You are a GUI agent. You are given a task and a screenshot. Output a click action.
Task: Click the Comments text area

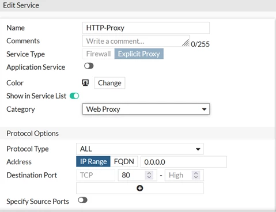136,41
